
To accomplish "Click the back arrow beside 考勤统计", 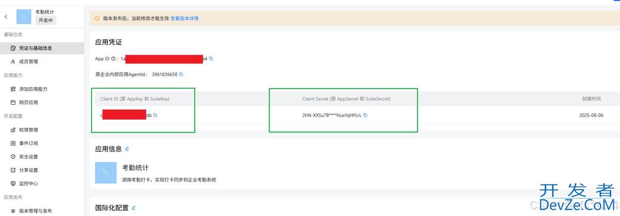I will coord(6,16).
